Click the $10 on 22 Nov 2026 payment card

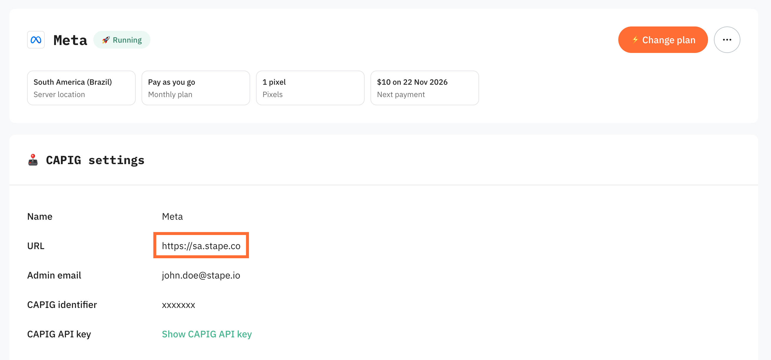424,88
